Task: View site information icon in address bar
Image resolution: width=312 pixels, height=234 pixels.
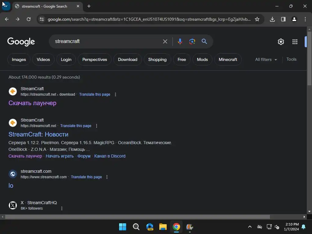Action: point(42,19)
